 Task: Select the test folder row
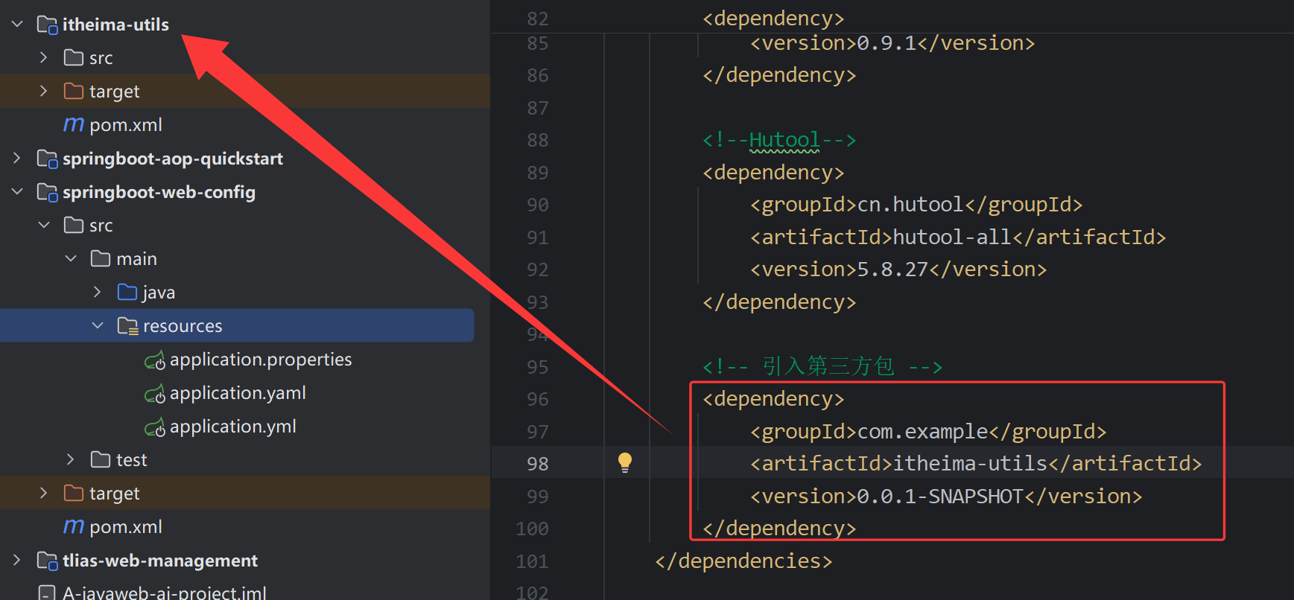244,459
